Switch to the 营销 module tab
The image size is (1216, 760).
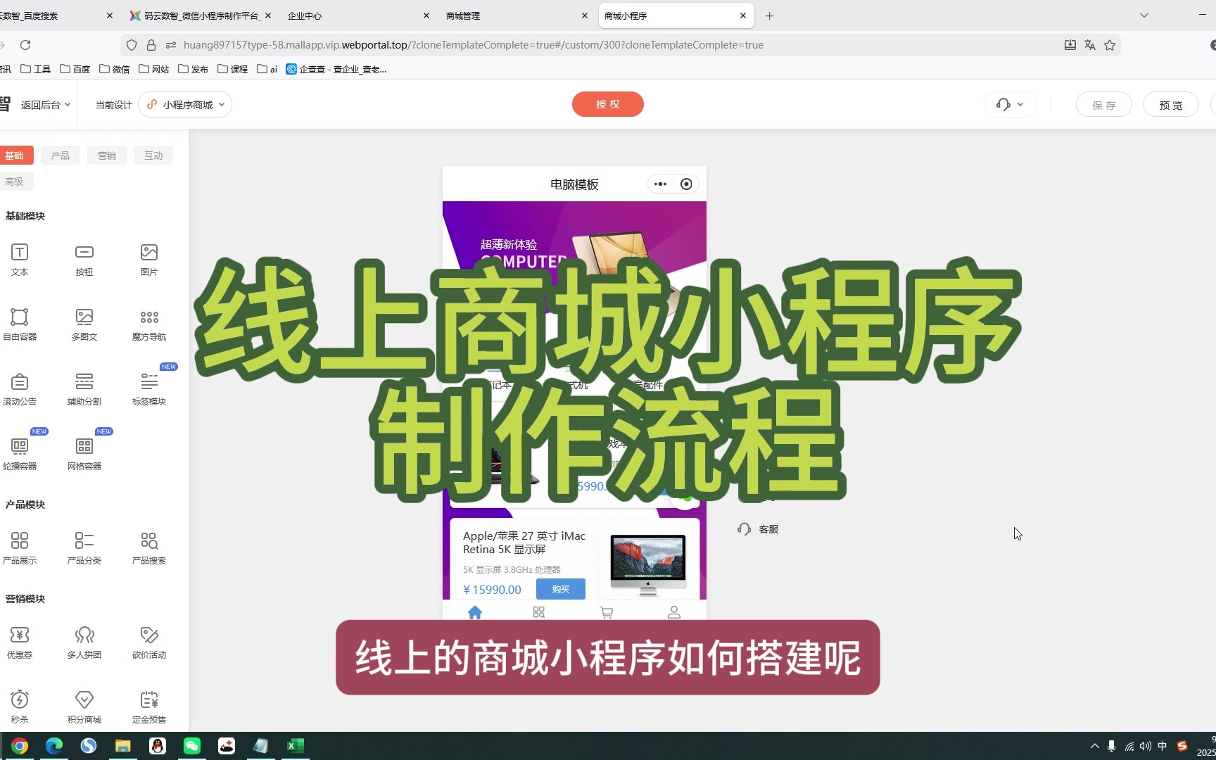click(x=107, y=156)
